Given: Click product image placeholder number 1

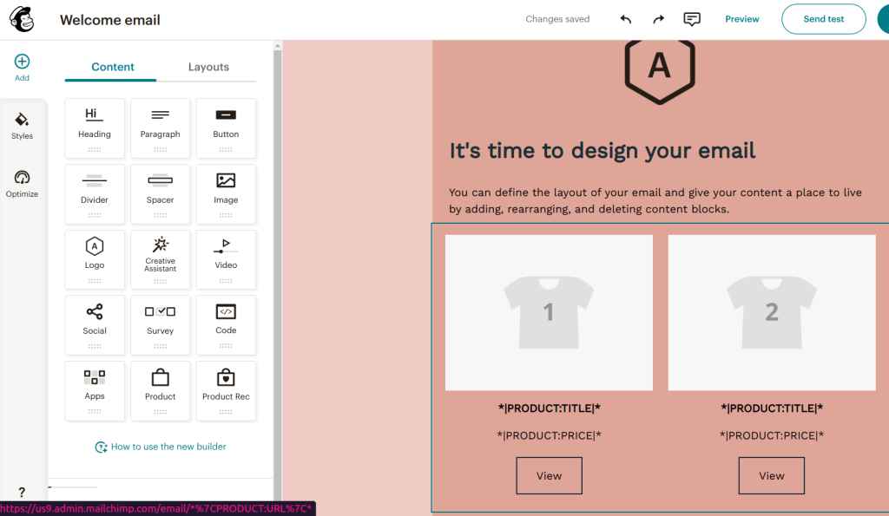Looking at the screenshot, I should (x=549, y=313).
